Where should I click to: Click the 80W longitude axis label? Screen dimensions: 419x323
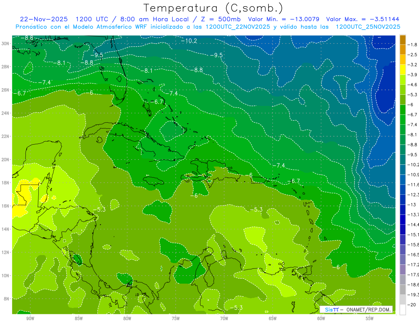(x=127, y=318)
